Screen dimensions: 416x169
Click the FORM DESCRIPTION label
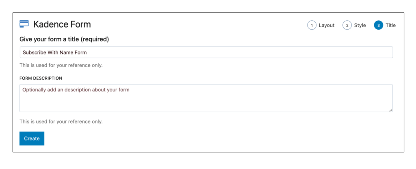(x=41, y=78)
